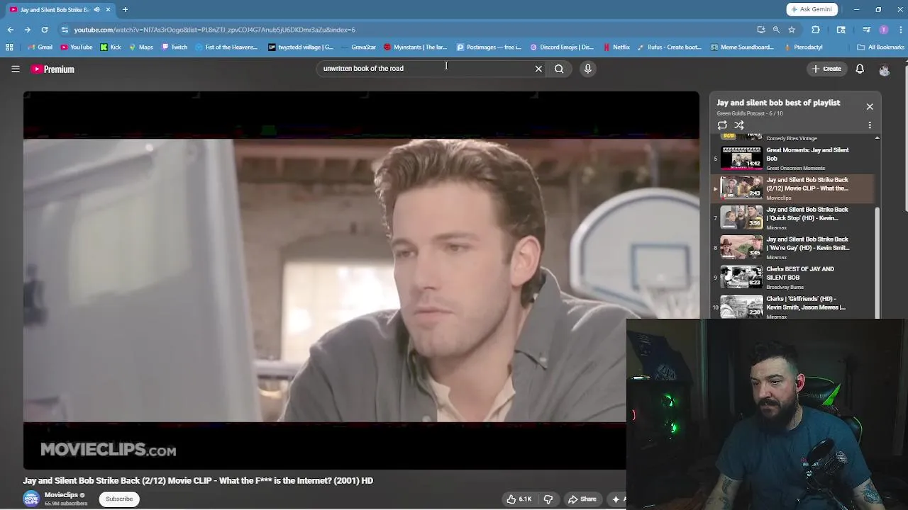This screenshot has height=510, width=908.
Task: Expand the All Bookmarks folder
Action: click(x=880, y=47)
